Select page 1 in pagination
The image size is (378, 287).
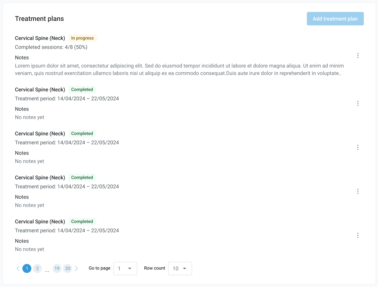coord(27,268)
